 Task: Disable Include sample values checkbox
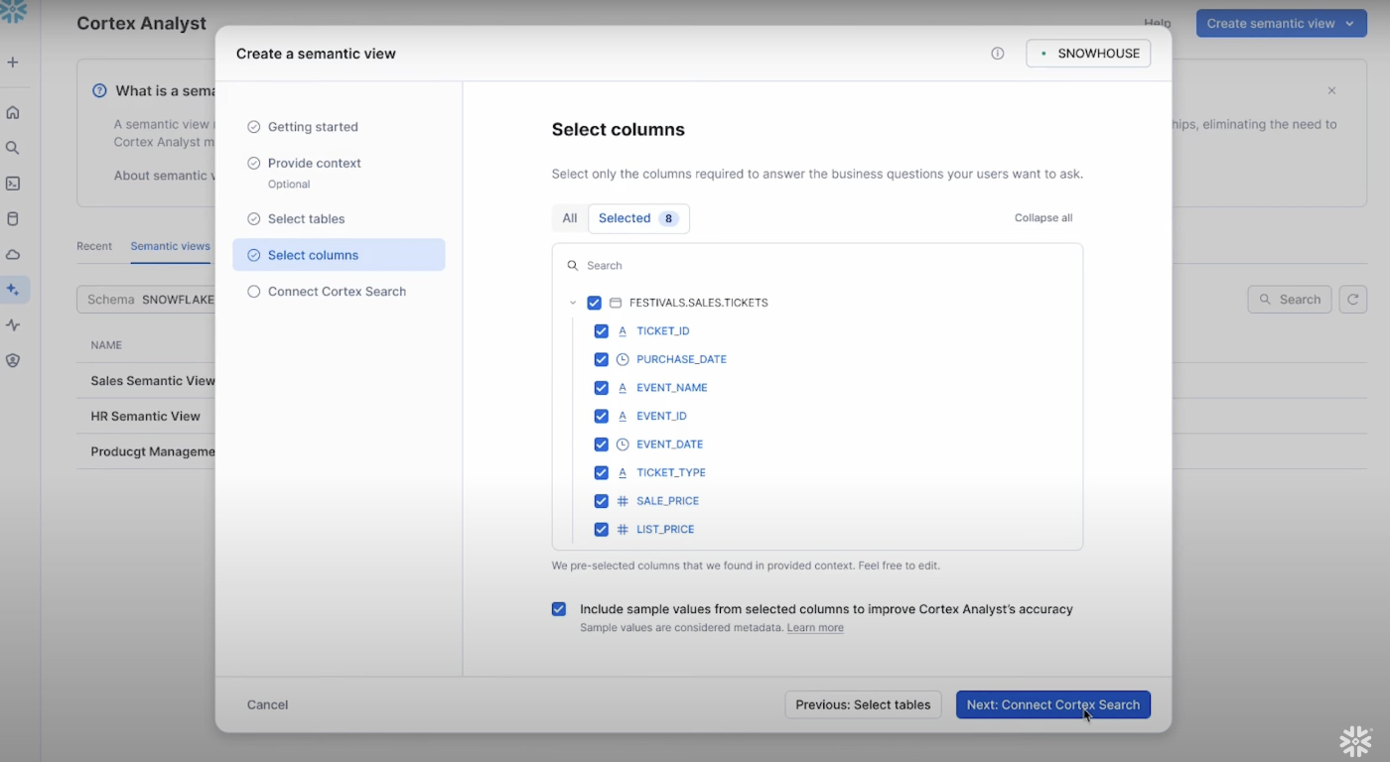click(559, 609)
